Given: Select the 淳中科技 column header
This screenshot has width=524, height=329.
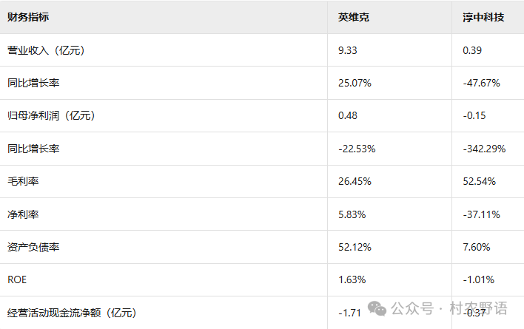Looking at the screenshot, I should pyautogui.click(x=483, y=17).
